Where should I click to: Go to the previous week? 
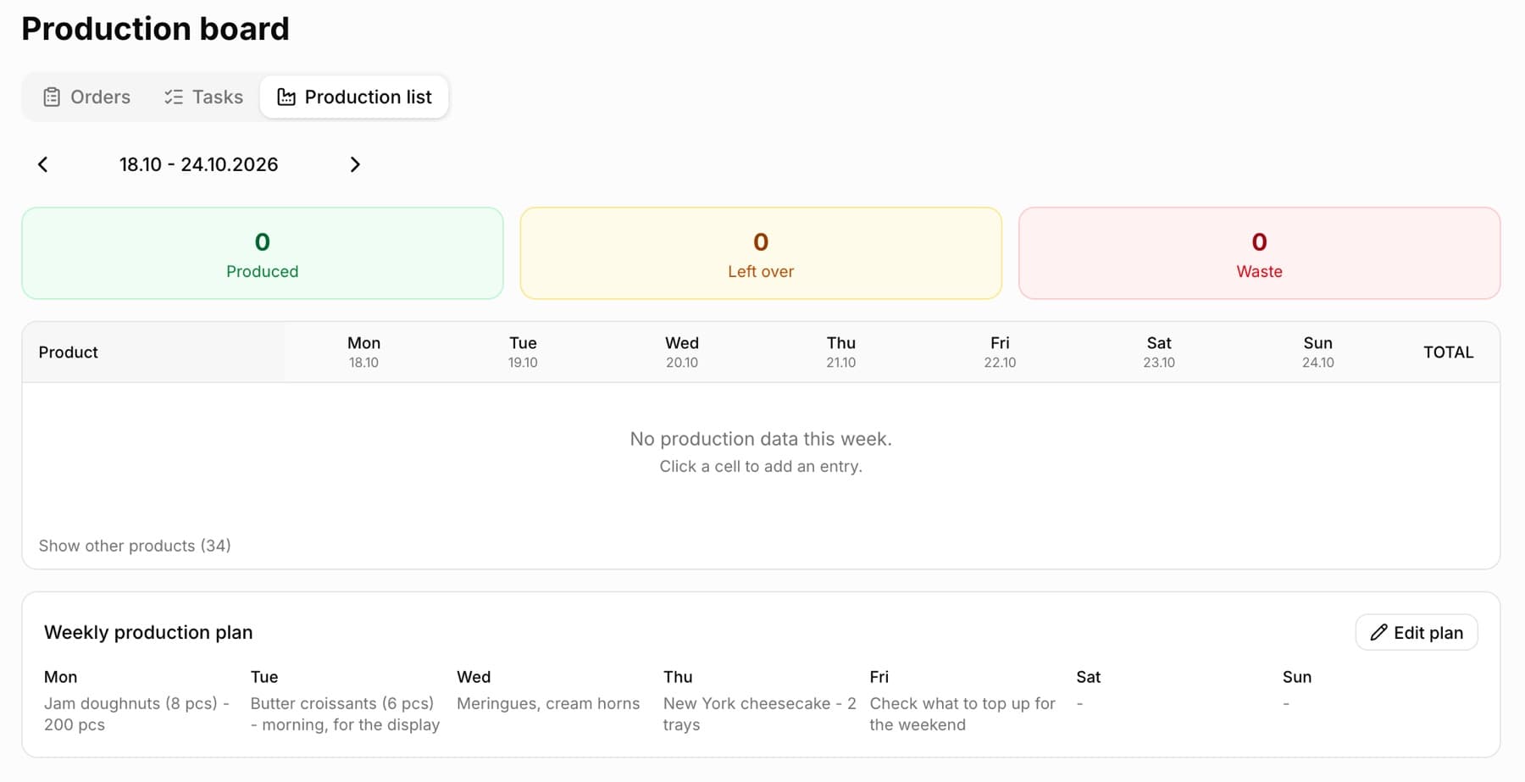[x=43, y=164]
